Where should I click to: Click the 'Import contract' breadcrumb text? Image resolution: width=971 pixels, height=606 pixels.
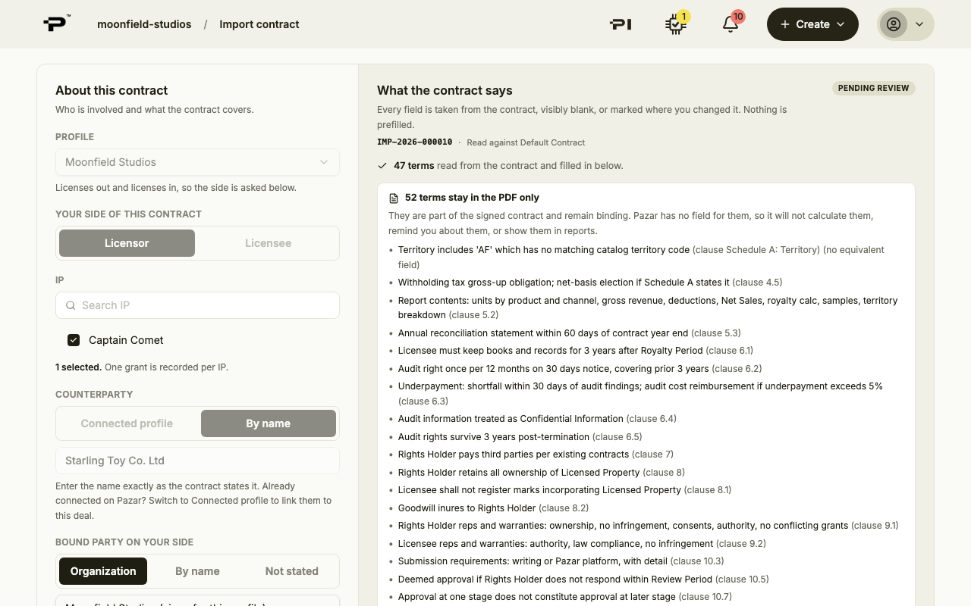coord(259,24)
